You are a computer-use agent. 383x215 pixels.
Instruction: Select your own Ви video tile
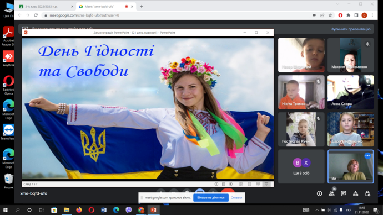tap(350, 166)
